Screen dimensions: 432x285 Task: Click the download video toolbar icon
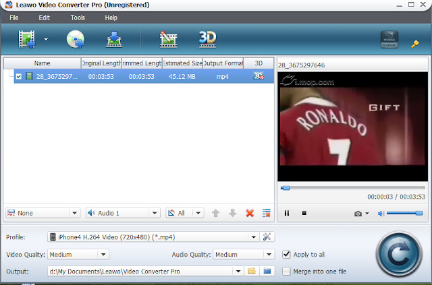tap(114, 39)
